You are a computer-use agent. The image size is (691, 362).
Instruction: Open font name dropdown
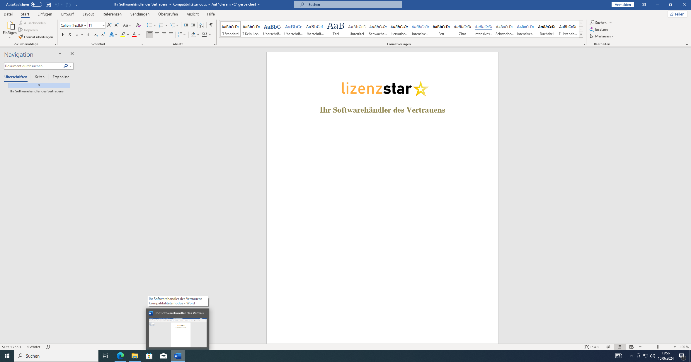tap(85, 25)
